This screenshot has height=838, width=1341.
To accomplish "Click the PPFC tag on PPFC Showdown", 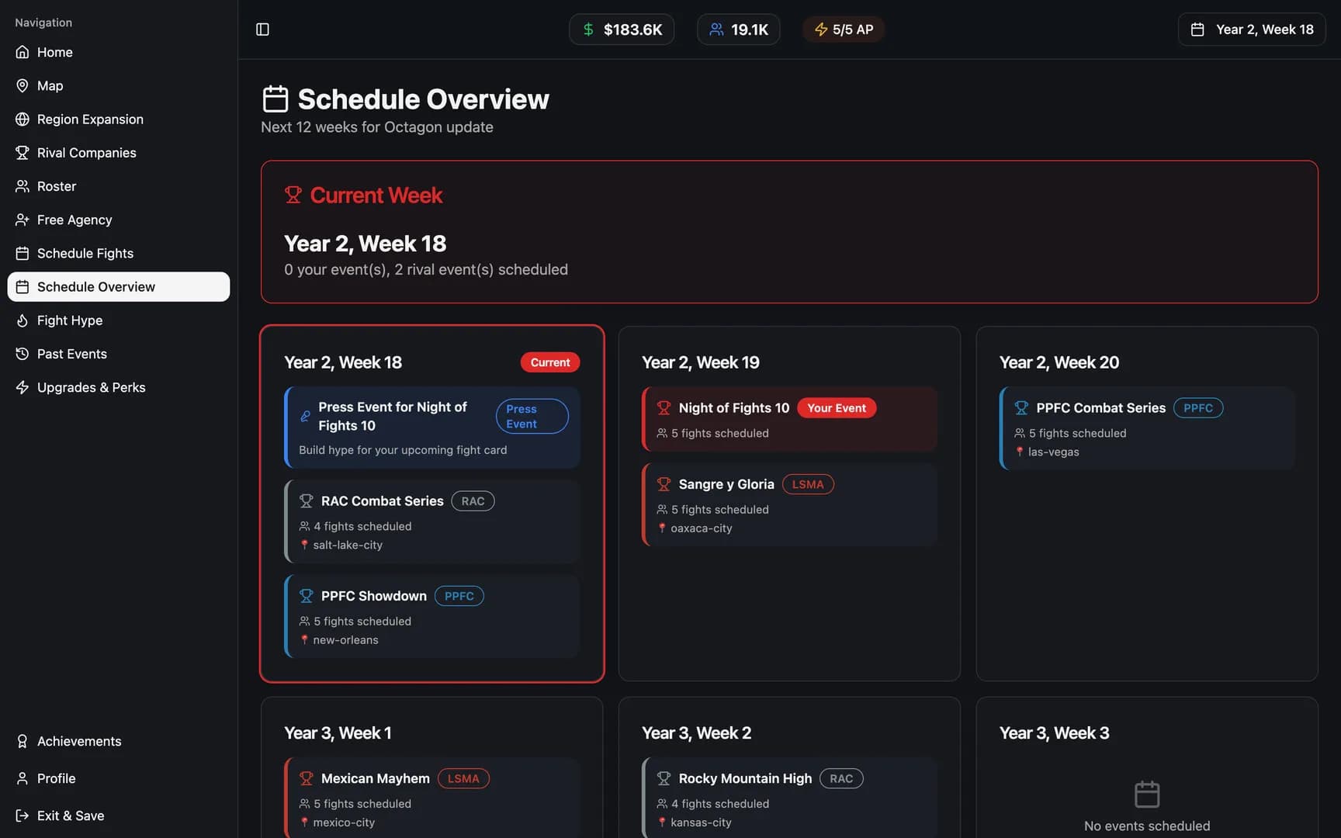I will pyautogui.click(x=459, y=596).
